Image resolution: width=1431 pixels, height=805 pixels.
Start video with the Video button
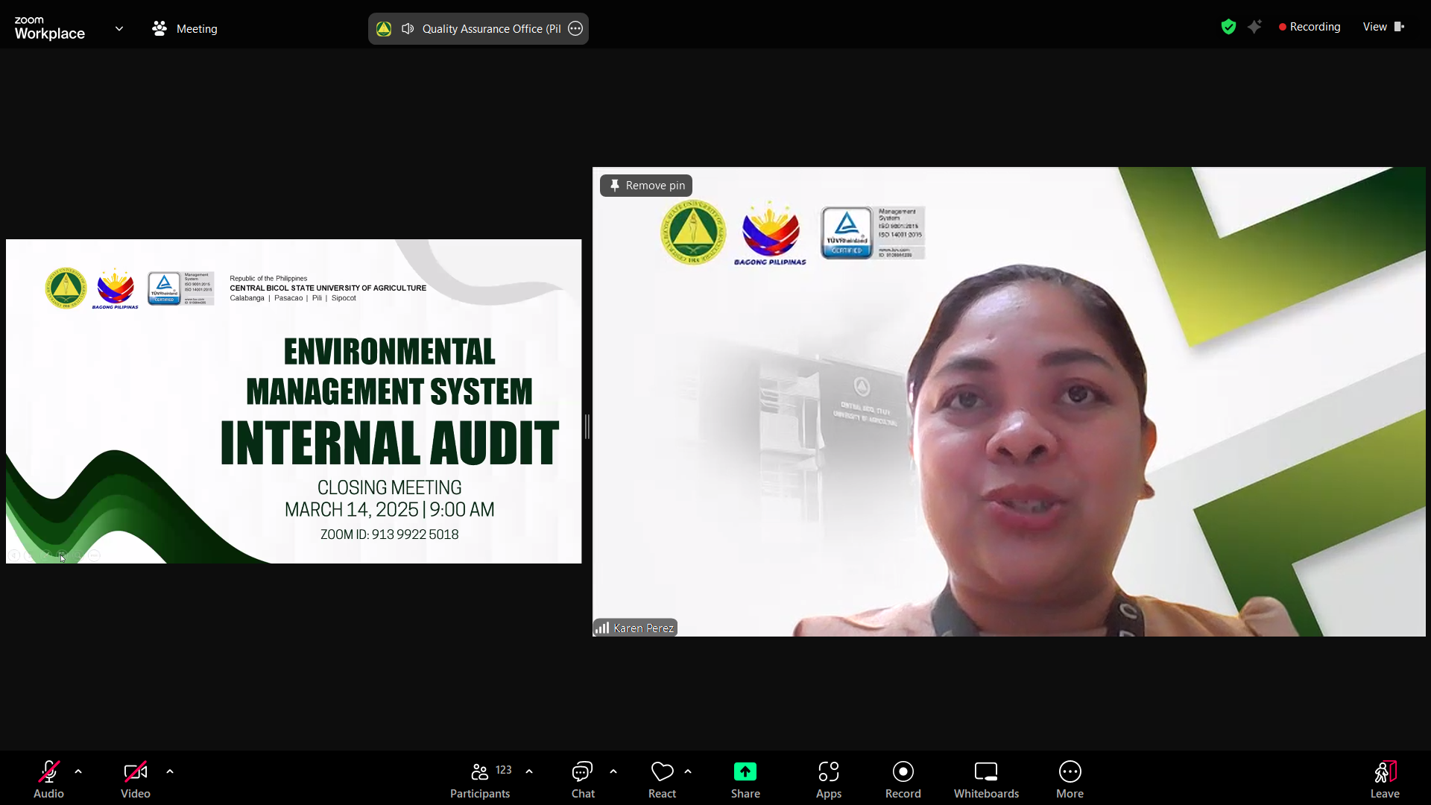coord(135,779)
